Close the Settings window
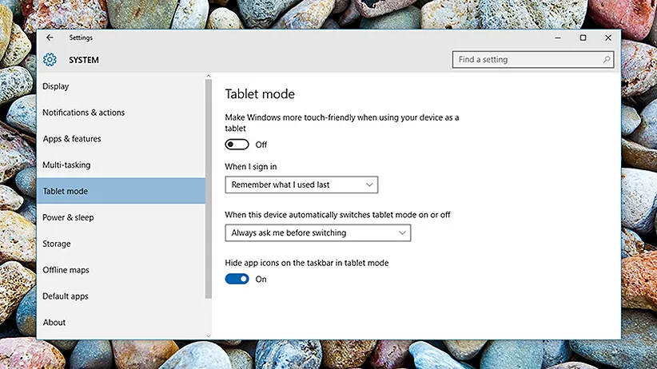Screen dimensions: 657x369 (607, 38)
